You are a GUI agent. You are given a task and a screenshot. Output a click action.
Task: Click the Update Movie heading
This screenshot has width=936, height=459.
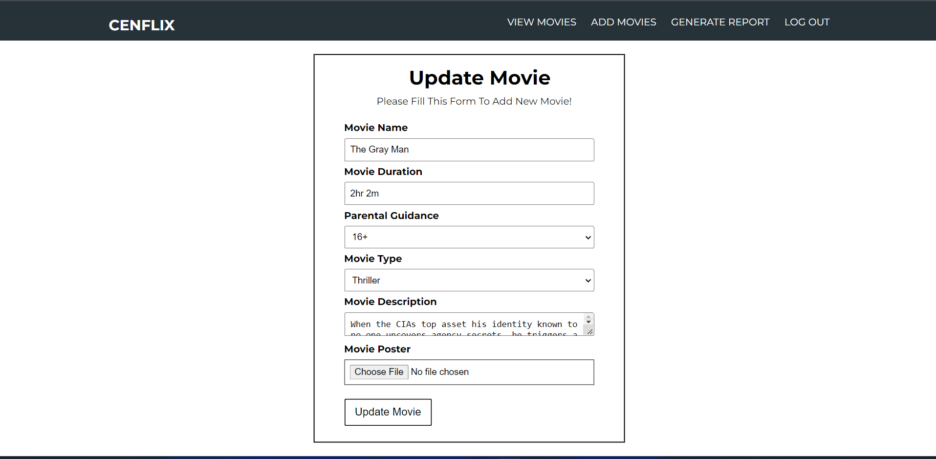479,77
